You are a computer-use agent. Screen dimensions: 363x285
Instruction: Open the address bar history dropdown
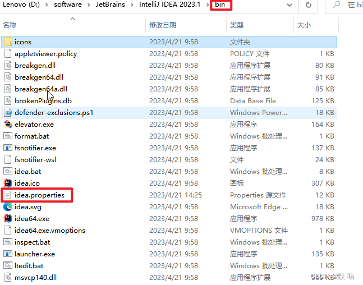[x=290, y=5]
